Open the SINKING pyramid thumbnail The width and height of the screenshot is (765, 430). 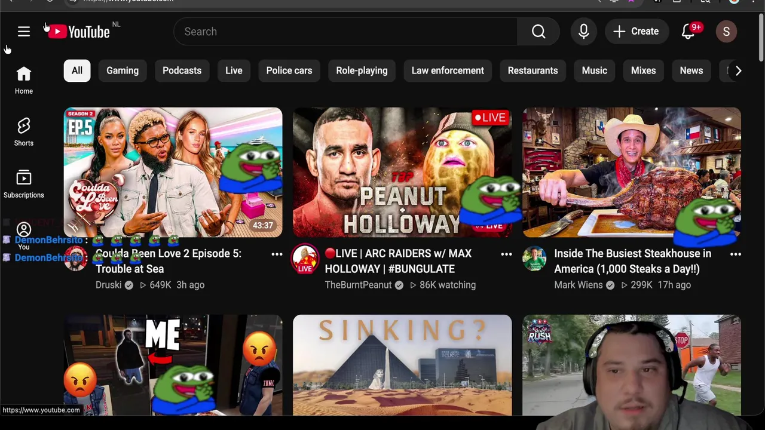[402, 365]
